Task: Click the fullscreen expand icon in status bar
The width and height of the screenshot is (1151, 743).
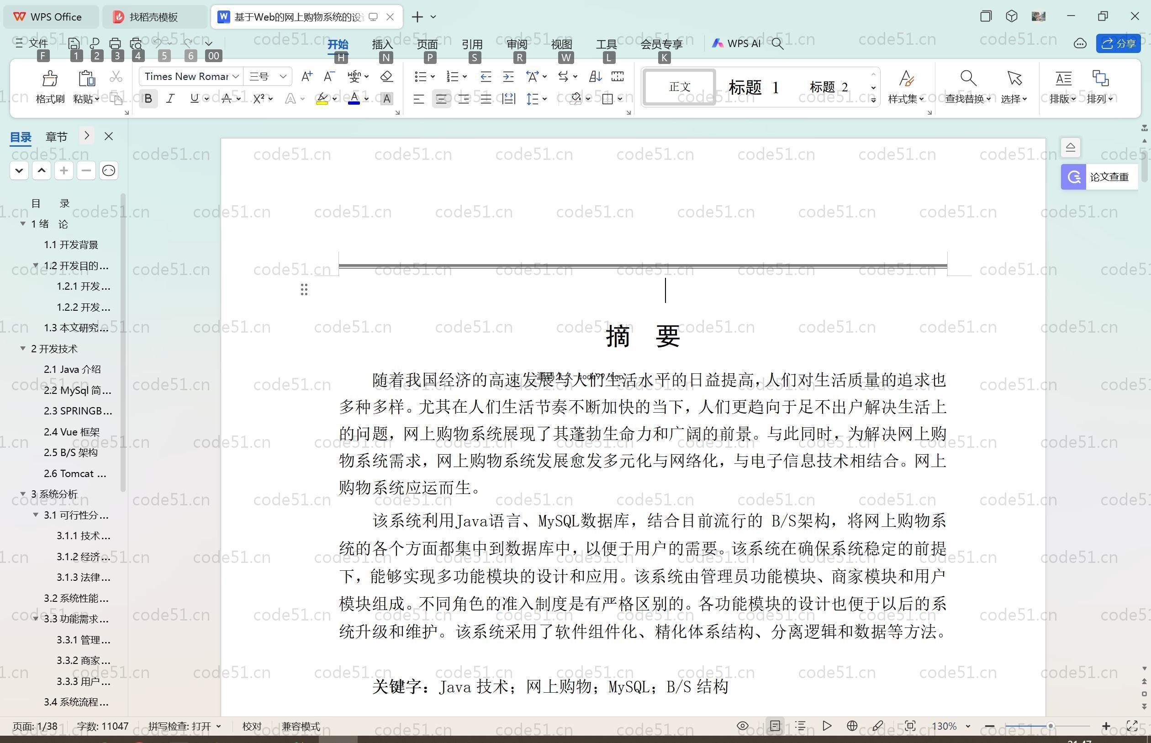Action: click(1132, 726)
